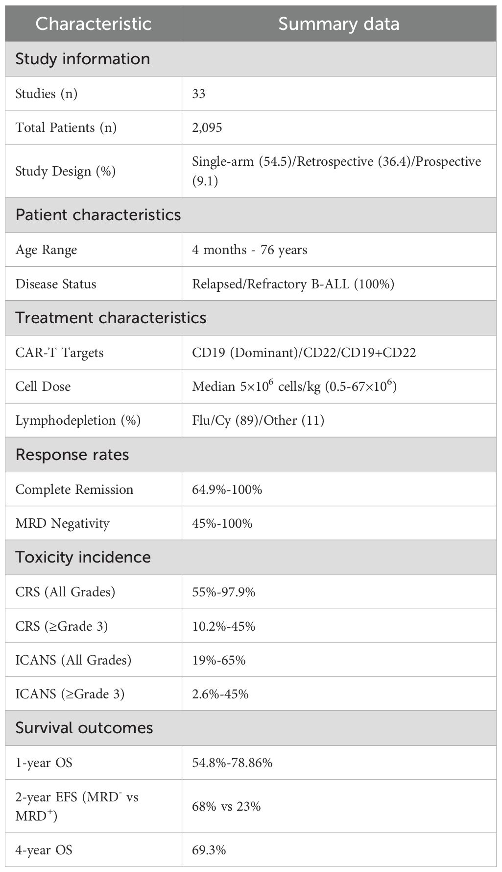This screenshot has width=502, height=872.
Task: Click the CAR-T Targets row label
Action: pos(59,353)
